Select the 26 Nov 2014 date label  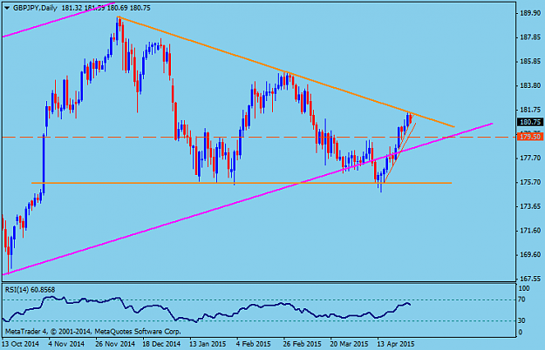[x=115, y=344]
